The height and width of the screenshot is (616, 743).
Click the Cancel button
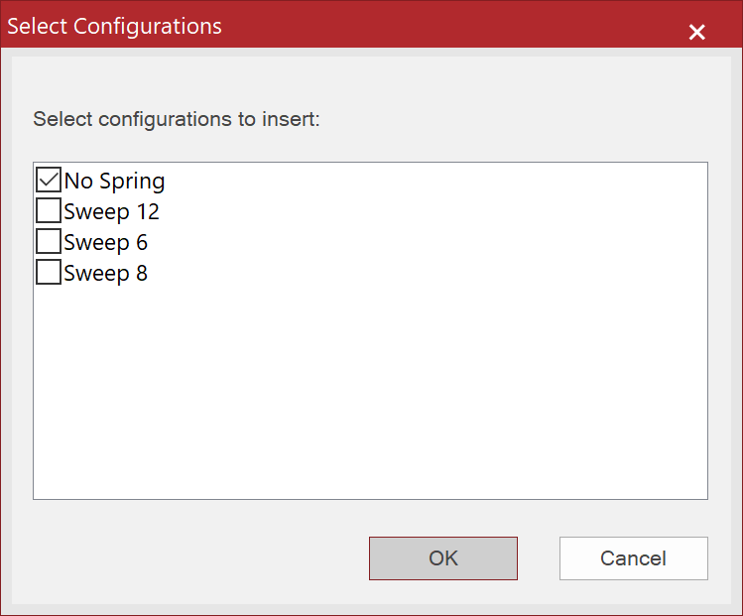tap(634, 558)
